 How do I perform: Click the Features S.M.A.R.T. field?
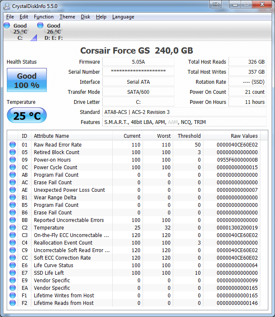pos(184,122)
